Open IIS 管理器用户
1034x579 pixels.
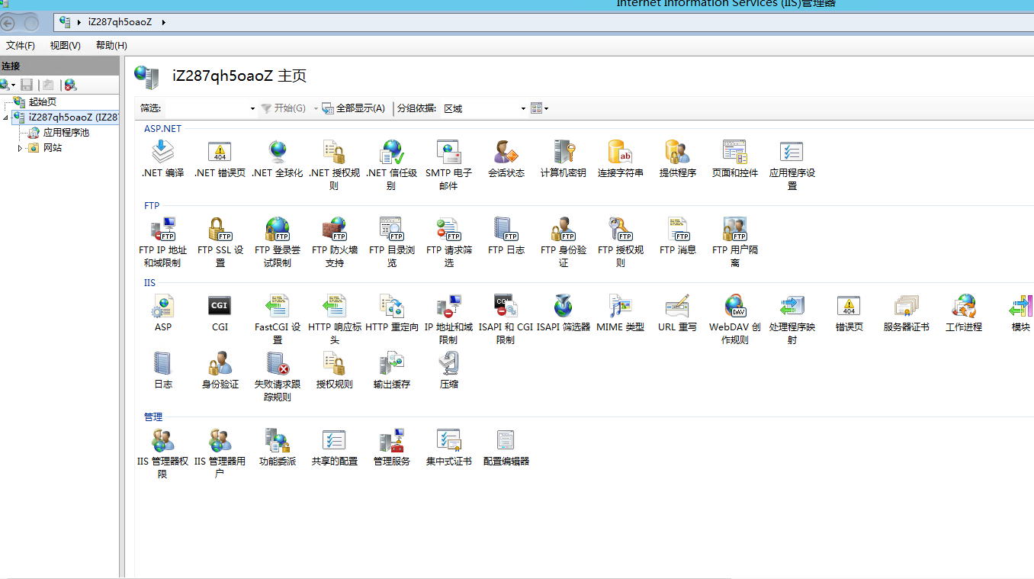[x=220, y=453]
